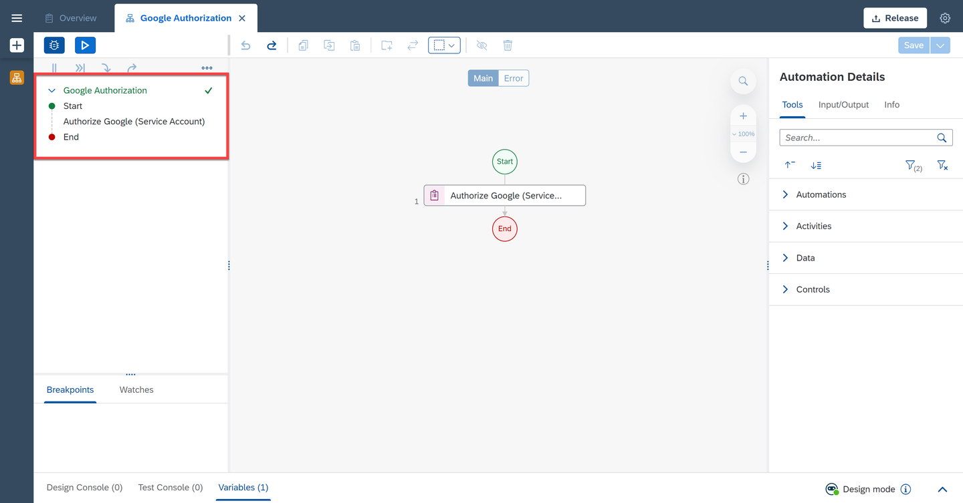Select the End node on canvas

point(505,228)
